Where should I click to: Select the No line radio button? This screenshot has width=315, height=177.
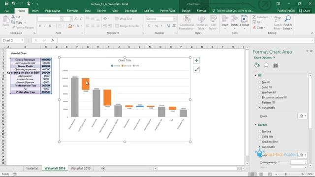click(x=259, y=131)
